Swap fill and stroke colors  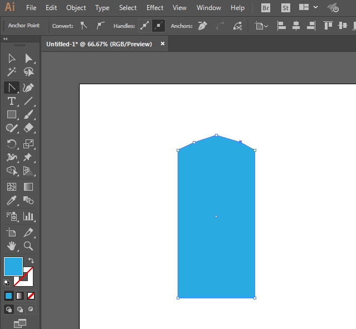coord(31,260)
